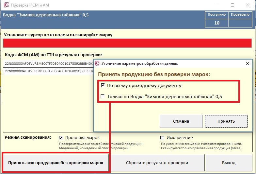Select the first ФСМ code row

49,64
